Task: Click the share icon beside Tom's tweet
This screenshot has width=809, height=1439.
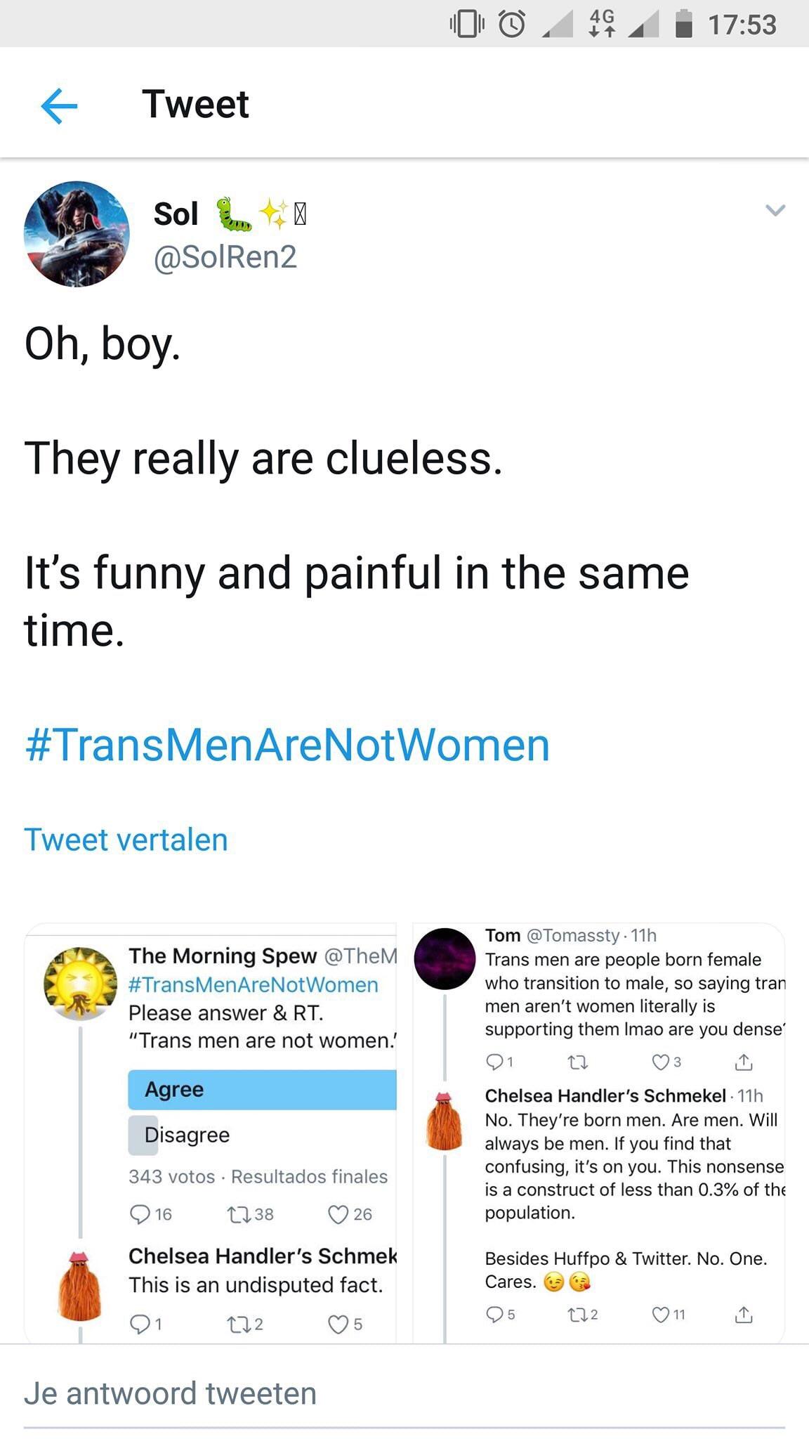Action: [x=745, y=1062]
